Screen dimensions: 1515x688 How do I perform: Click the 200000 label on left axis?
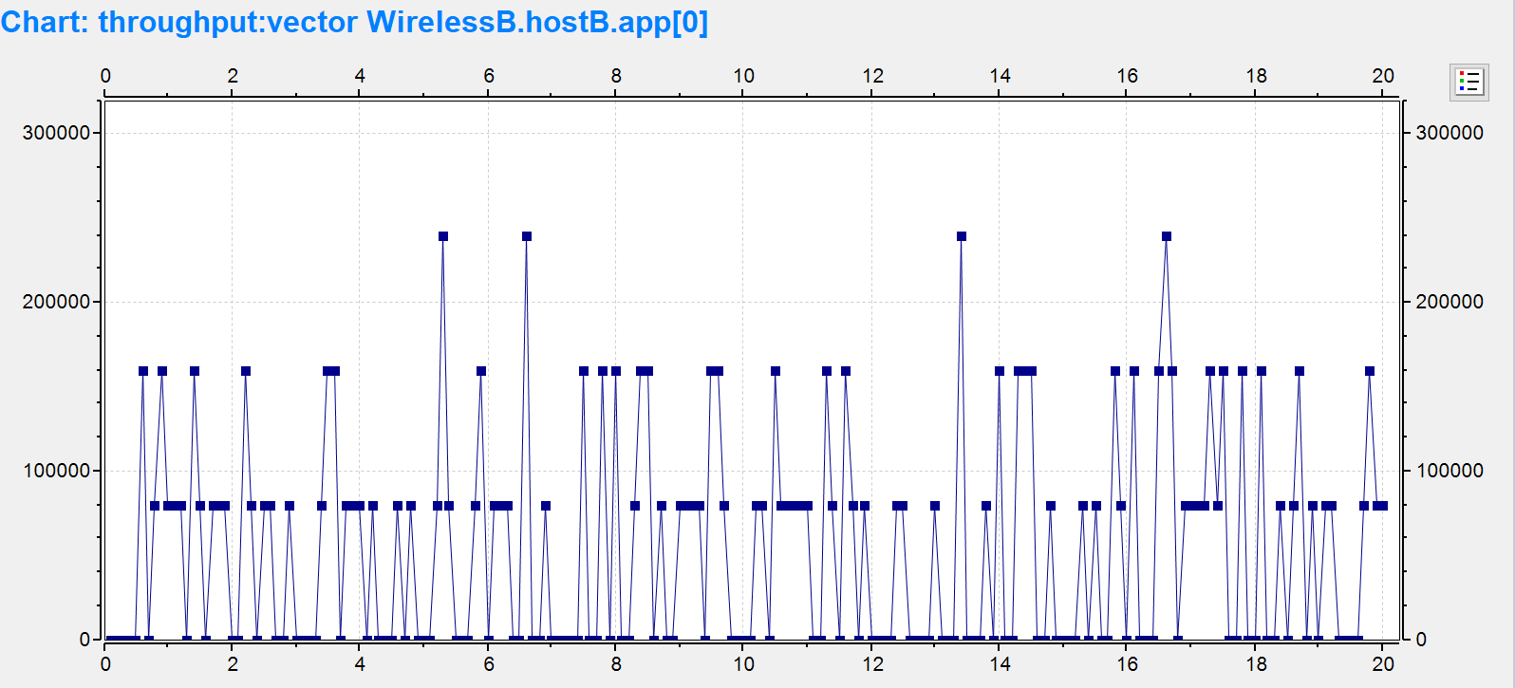(x=56, y=302)
